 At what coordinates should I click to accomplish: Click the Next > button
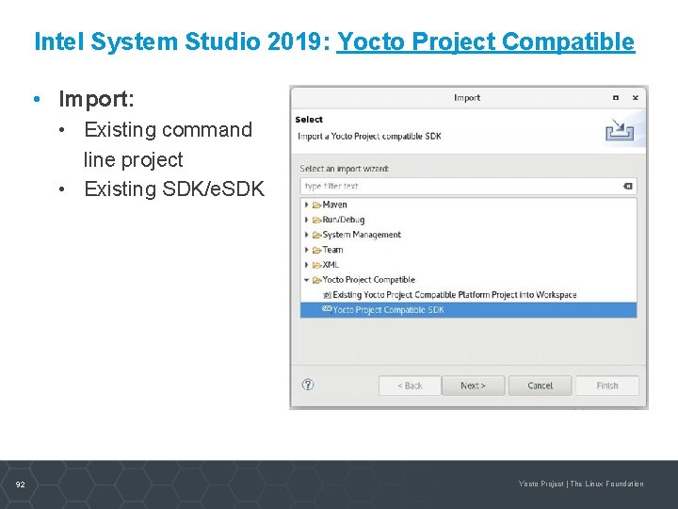473,386
